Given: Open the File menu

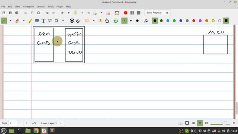Looking at the screenshot, I should (3, 7).
